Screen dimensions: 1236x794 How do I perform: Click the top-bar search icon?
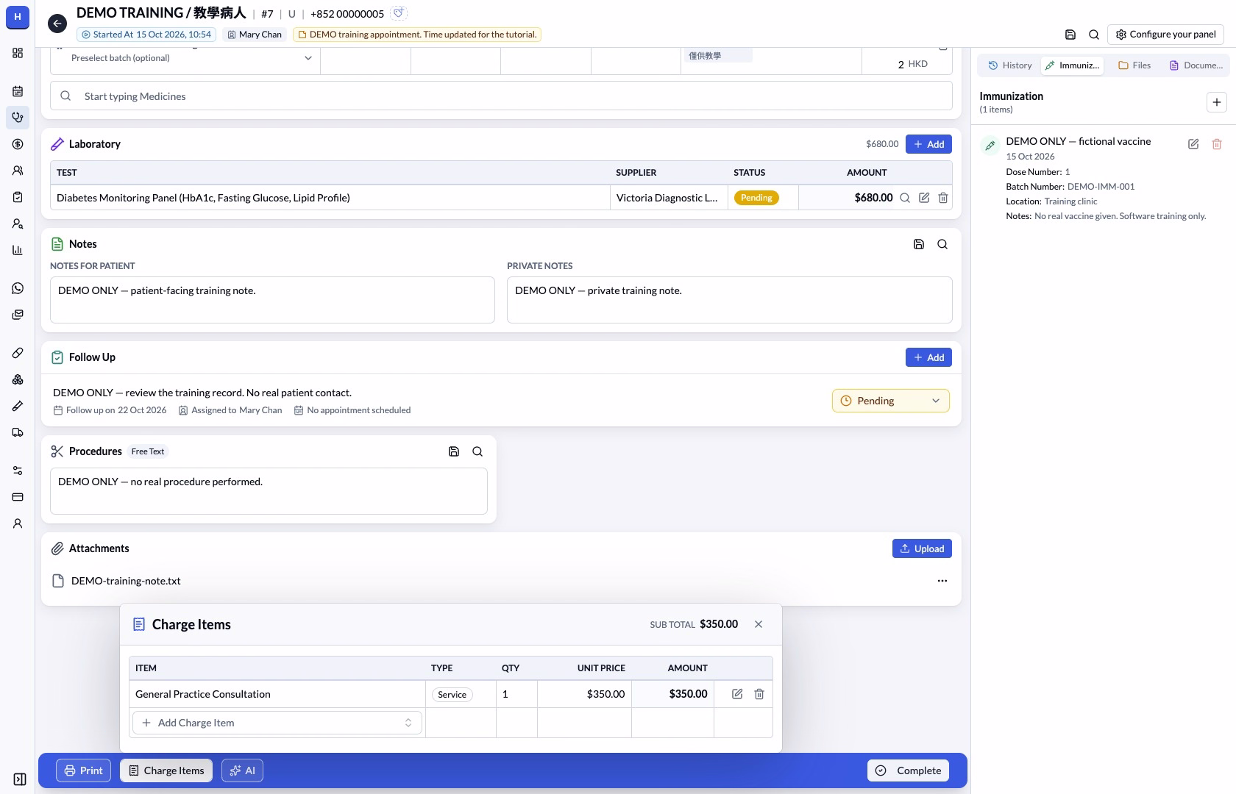click(x=1094, y=35)
